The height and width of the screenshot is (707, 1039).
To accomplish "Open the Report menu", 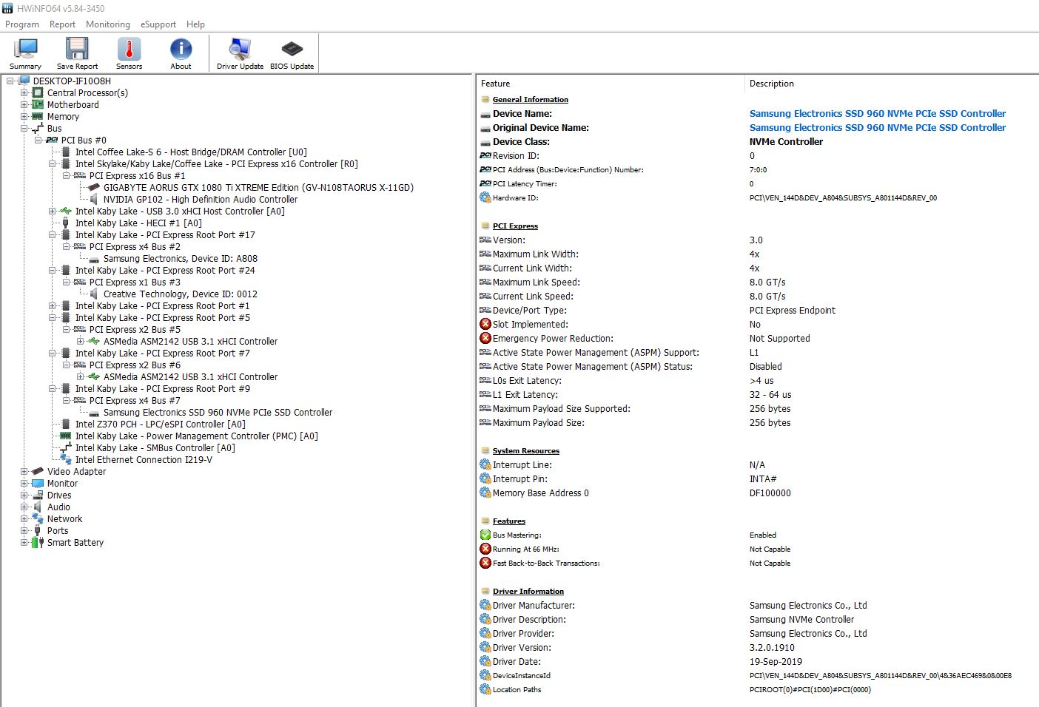I will [62, 24].
